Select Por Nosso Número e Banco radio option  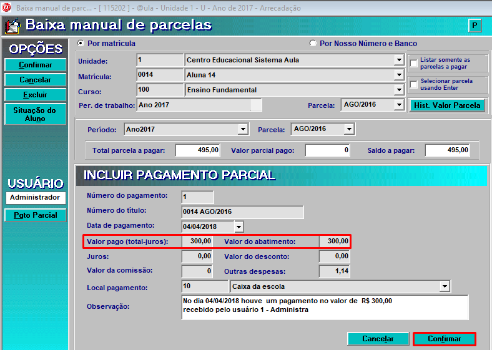pyautogui.click(x=313, y=43)
